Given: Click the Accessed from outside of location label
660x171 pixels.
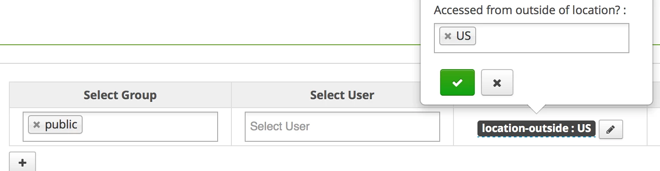Looking at the screenshot, I should coord(530,10).
